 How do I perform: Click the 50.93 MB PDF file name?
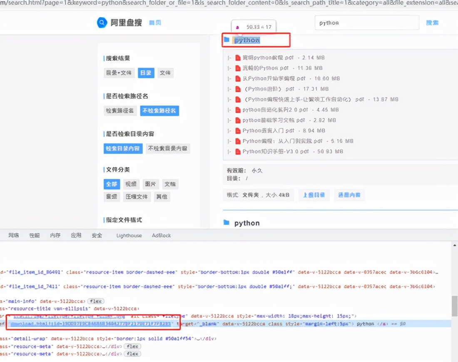coord(276,151)
